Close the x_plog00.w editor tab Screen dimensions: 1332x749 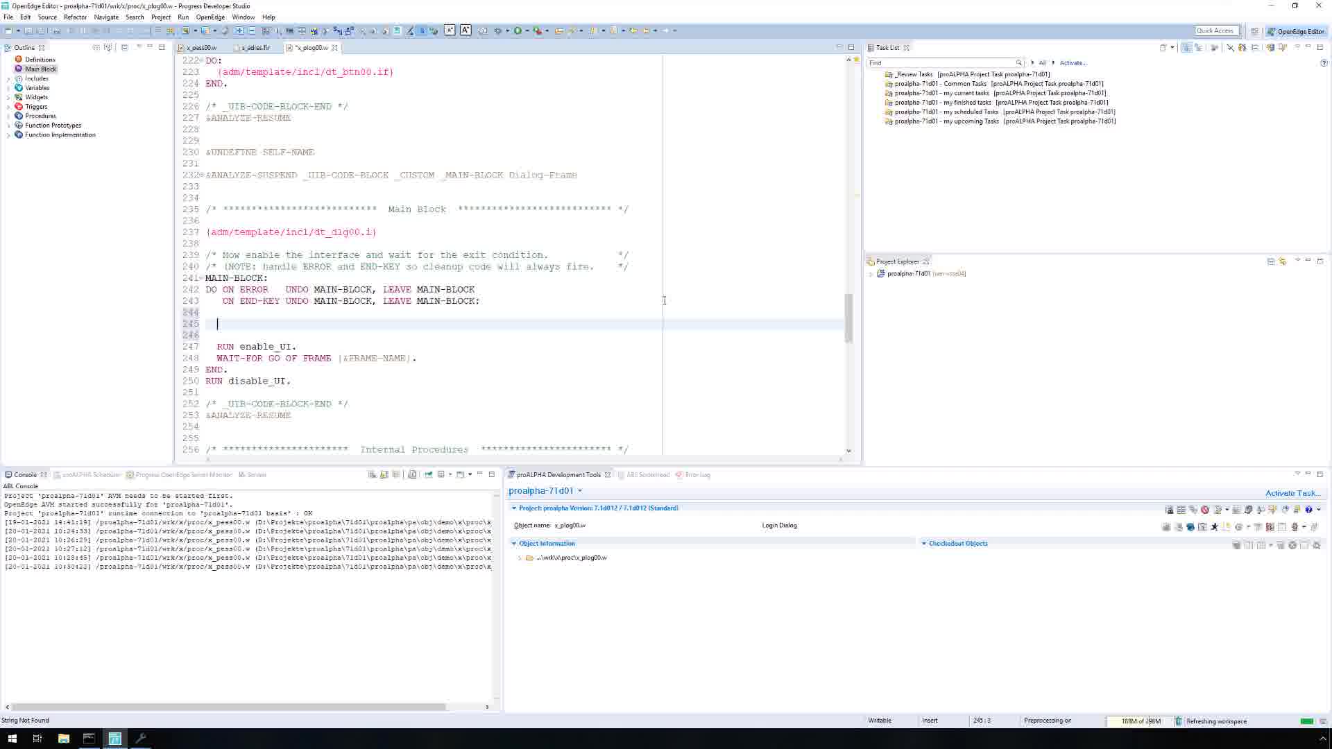coord(334,48)
